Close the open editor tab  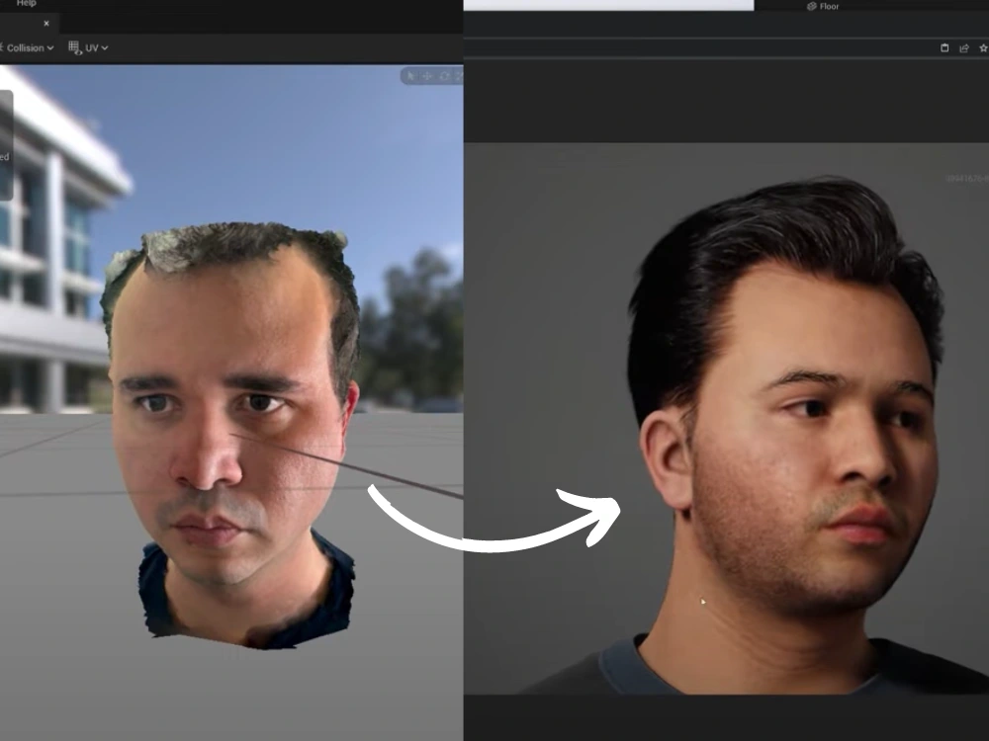click(x=46, y=24)
